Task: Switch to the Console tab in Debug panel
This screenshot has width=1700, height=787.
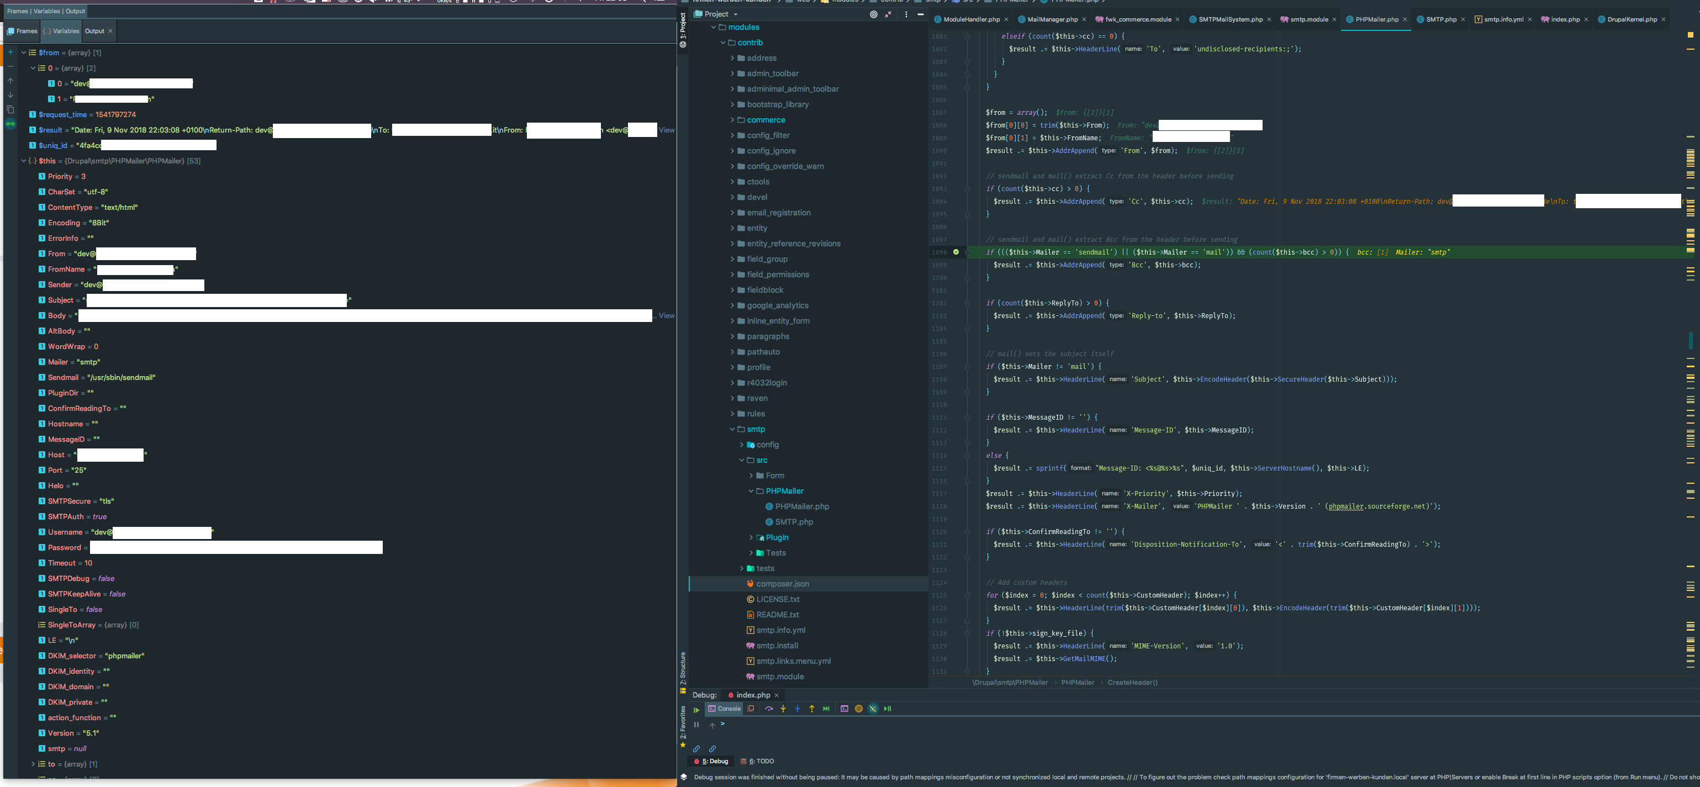Action: pos(725,709)
